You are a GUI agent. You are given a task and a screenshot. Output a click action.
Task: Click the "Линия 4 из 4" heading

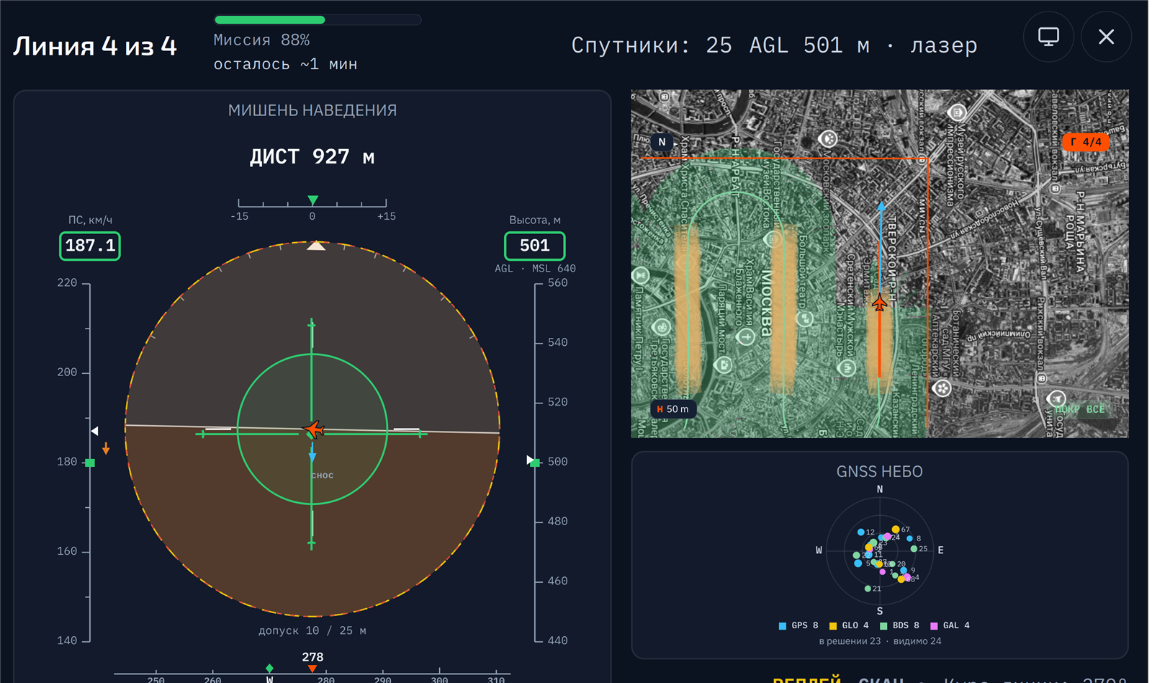[95, 46]
